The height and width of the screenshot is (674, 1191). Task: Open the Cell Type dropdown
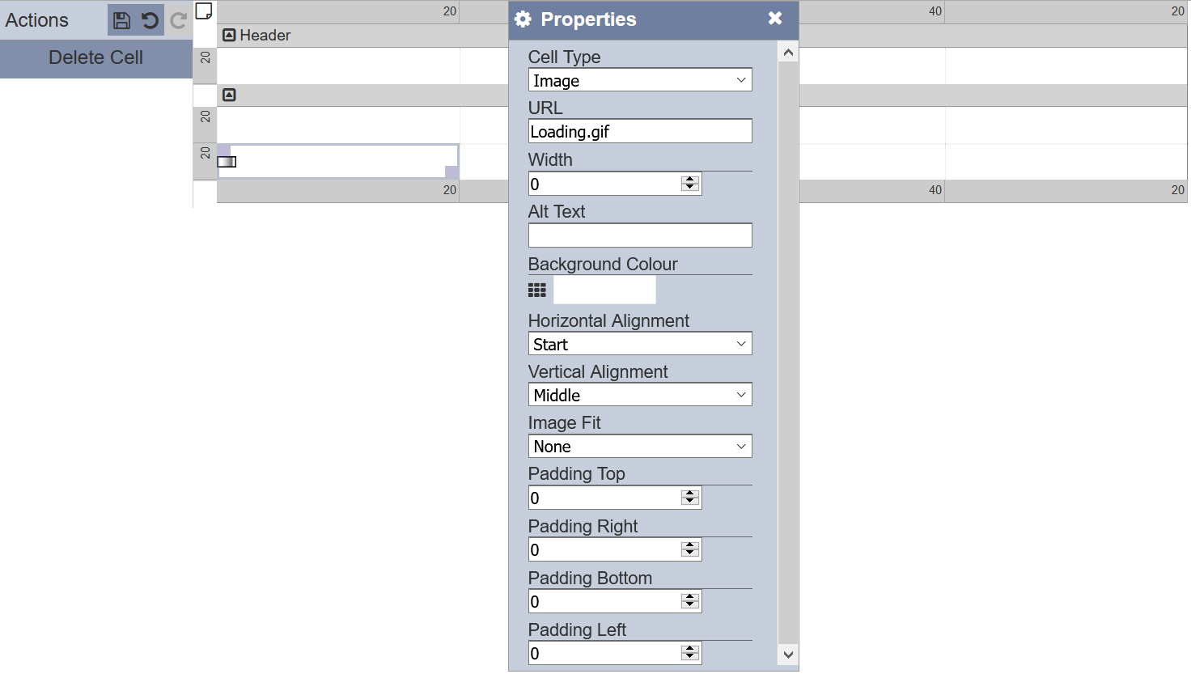(x=639, y=80)
